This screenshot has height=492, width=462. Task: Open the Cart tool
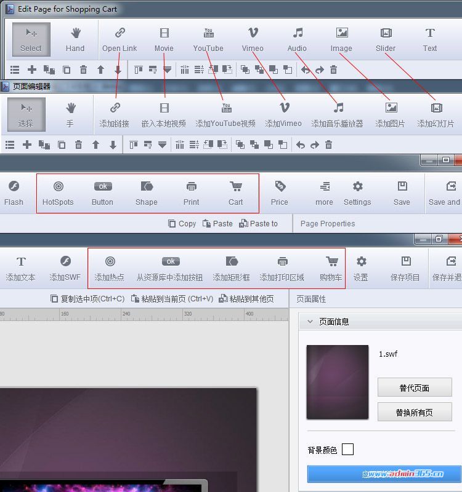[236, 193]
